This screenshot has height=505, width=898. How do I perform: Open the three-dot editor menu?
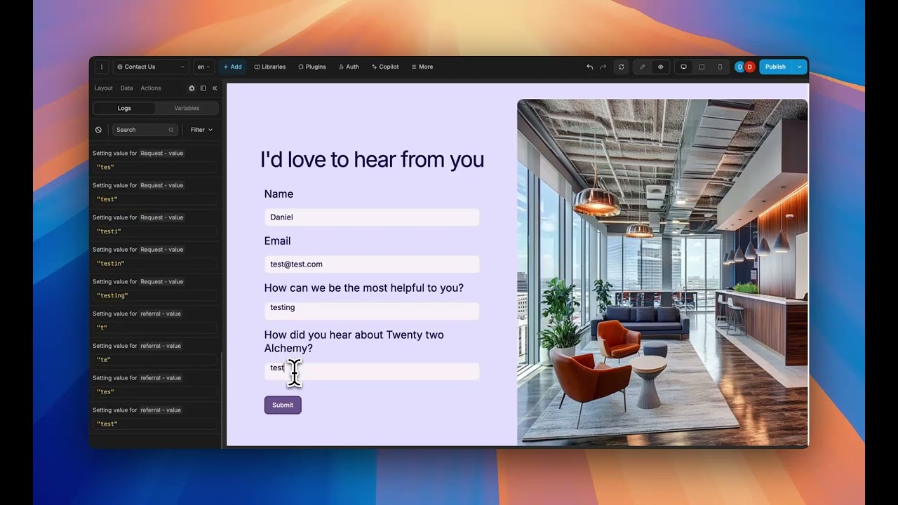[101, 67]
